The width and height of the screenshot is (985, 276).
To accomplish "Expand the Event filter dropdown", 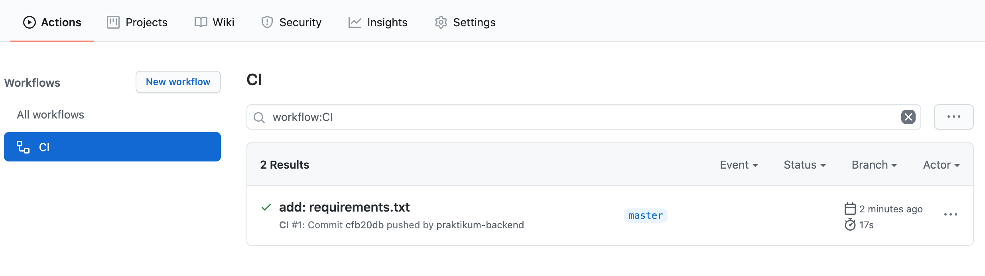I will pyautogui.click(x=739, y=165).
